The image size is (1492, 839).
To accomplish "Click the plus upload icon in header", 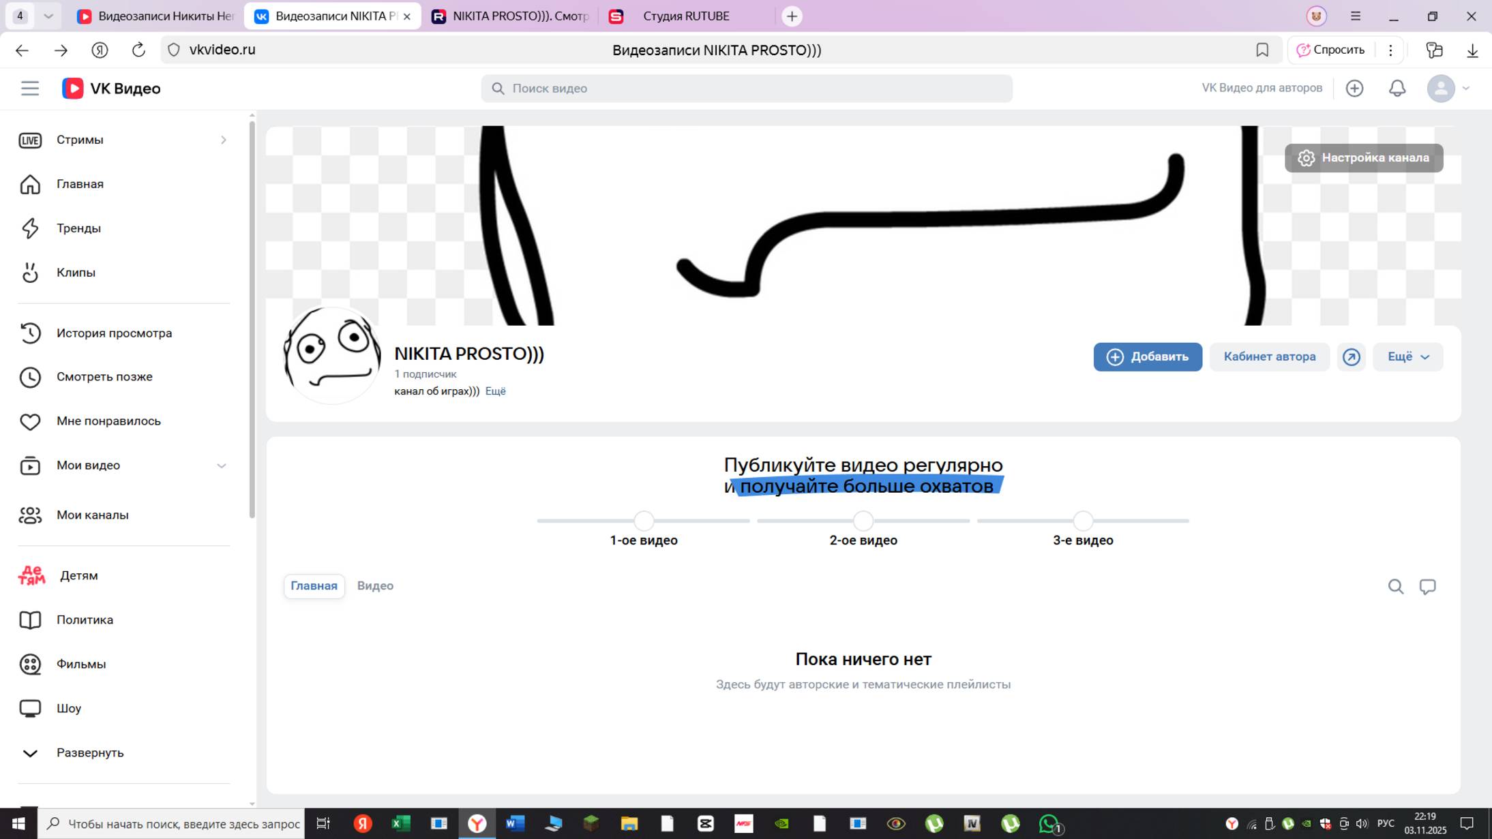I will point(1354,89).
